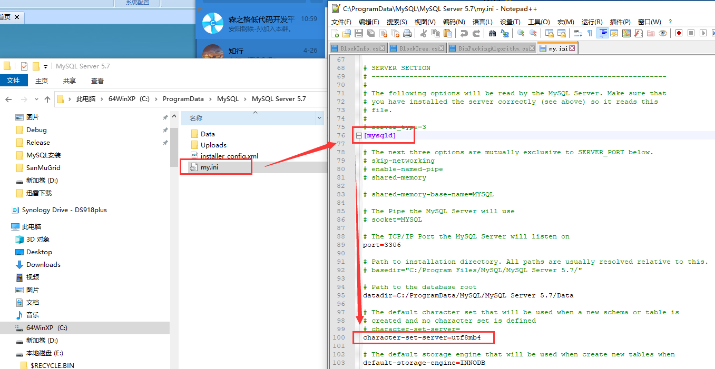The width and height of the screenshot is (715, 369).
Task: Open the Explorer recent locations dropdown arrow
Action: click(37, 99)
